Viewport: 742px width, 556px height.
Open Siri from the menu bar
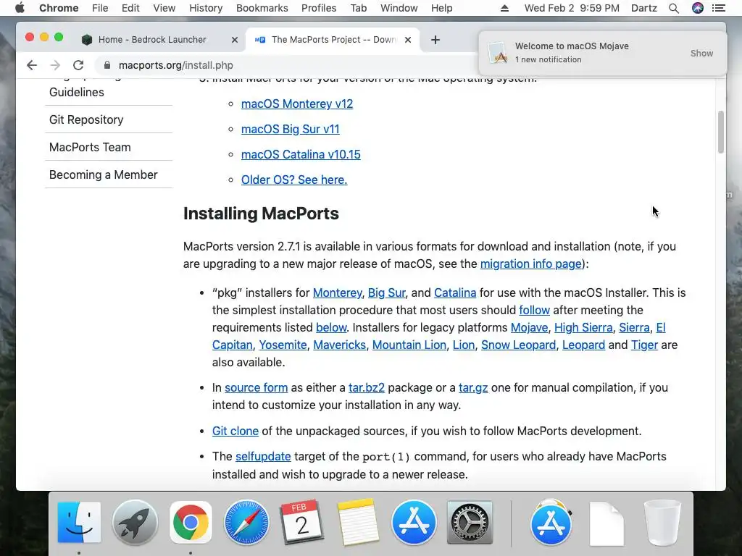click(x=698, y=8)
